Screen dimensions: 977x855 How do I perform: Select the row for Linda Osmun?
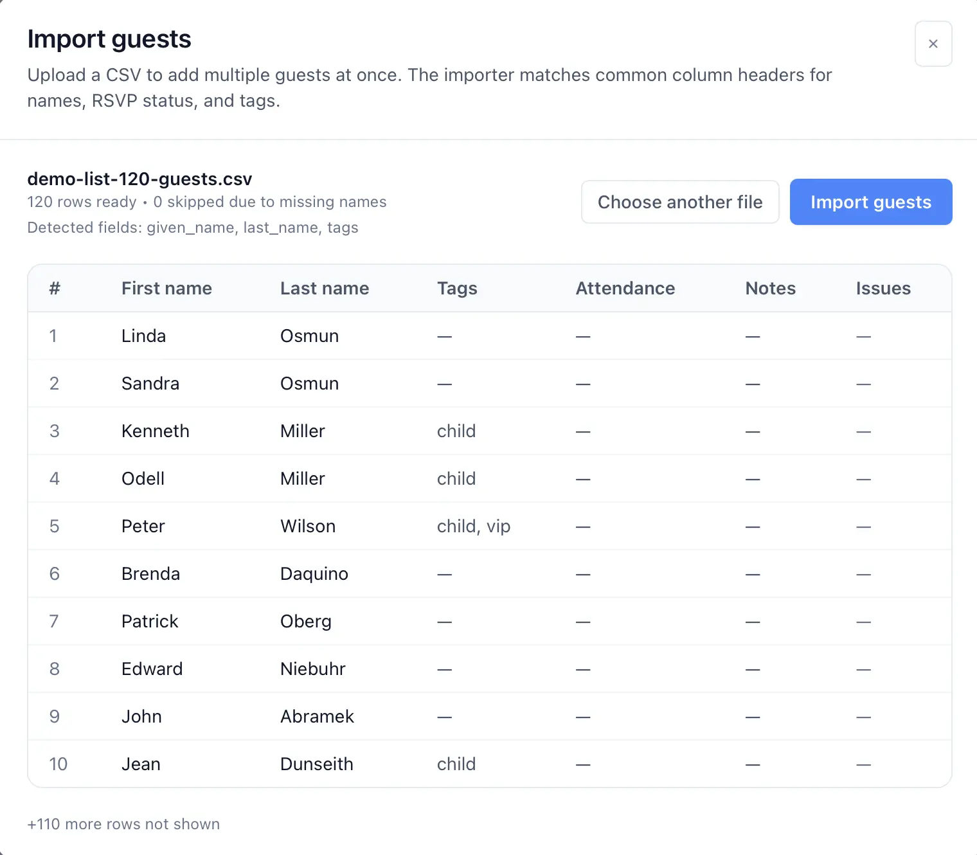257,336
